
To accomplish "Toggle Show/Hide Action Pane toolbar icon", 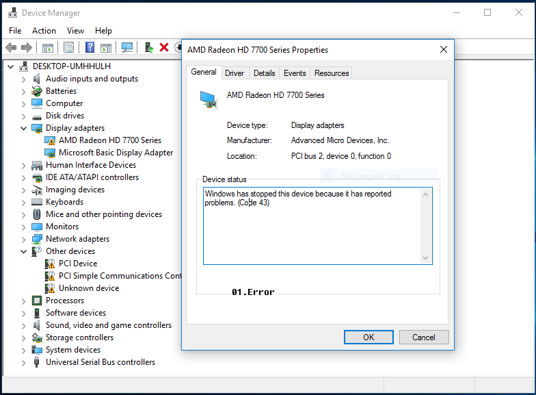I will coord(106,48).
